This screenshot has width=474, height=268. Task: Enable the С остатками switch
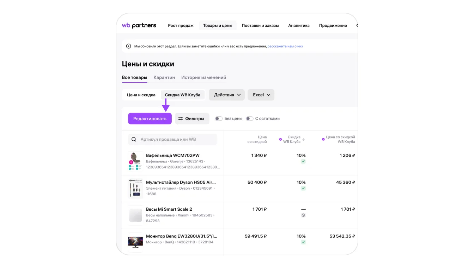pyautogui.click(x=250, y=119)
